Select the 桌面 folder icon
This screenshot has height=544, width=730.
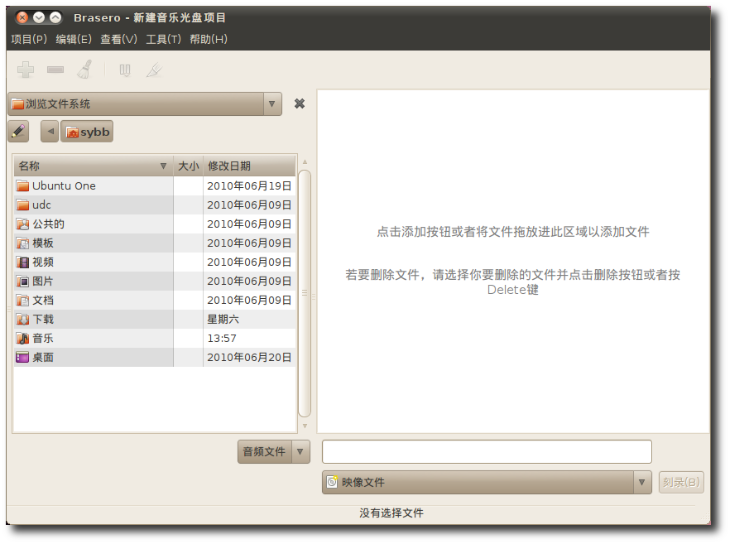click(x=22, y=358)
